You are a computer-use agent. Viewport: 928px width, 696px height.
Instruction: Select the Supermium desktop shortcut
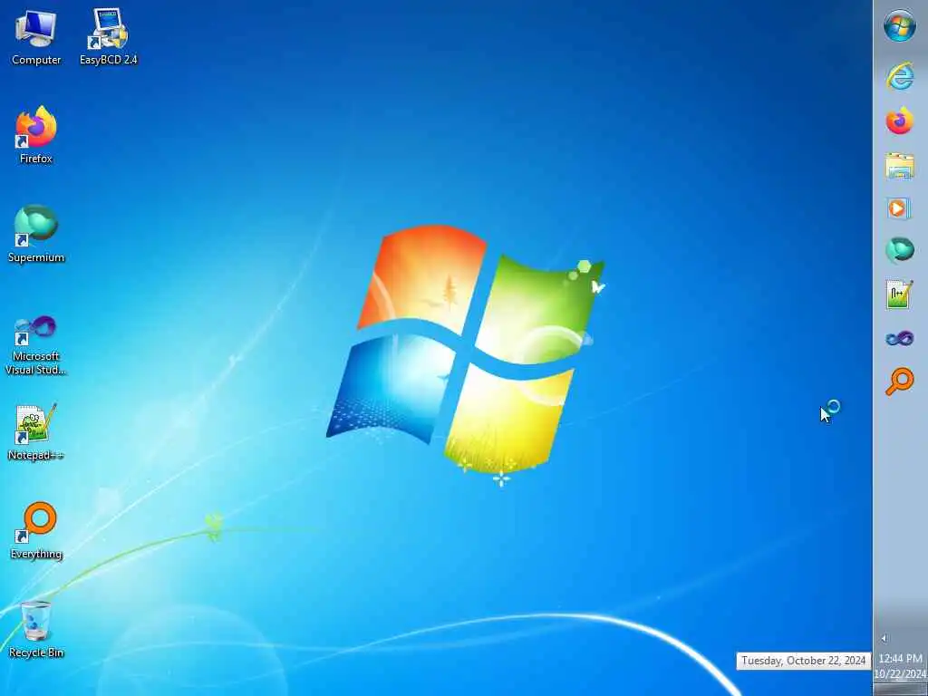[x=36, y=234]
